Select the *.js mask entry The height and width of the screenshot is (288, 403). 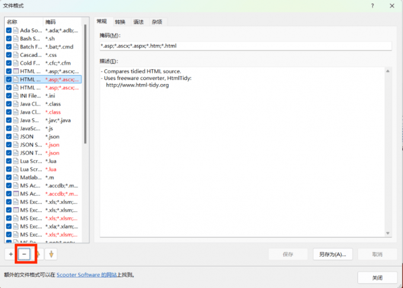tap(49, 128)
